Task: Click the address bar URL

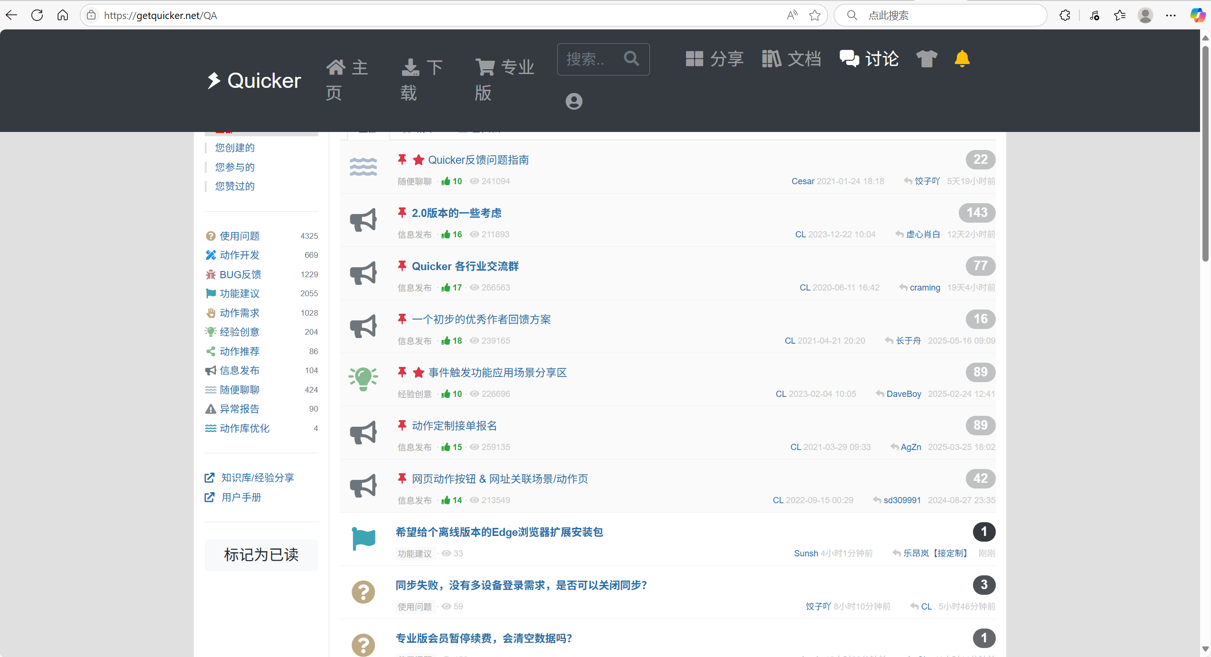Action: [161, 15]
